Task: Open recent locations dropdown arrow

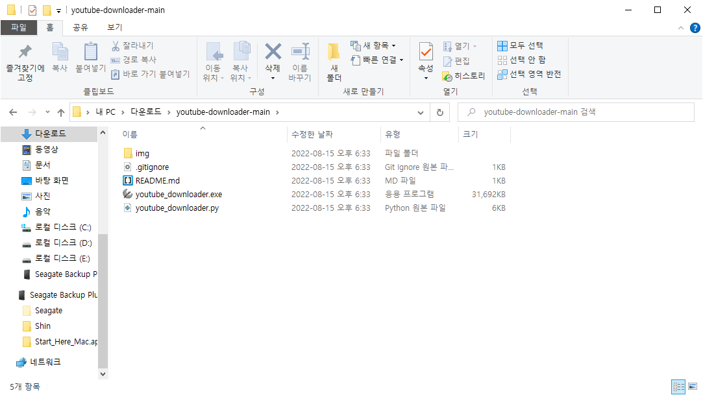Action: [x=47, y=112]
